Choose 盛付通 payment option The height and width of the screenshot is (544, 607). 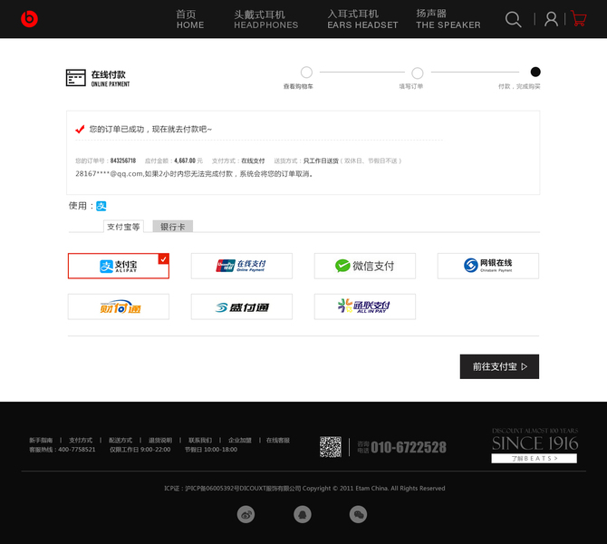point(242,306)
